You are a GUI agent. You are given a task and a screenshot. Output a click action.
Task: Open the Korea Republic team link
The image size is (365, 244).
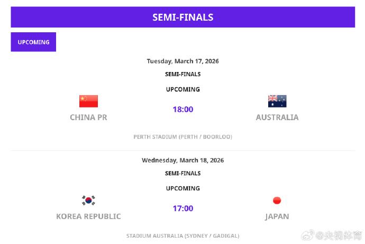click(x=88, y=216)
